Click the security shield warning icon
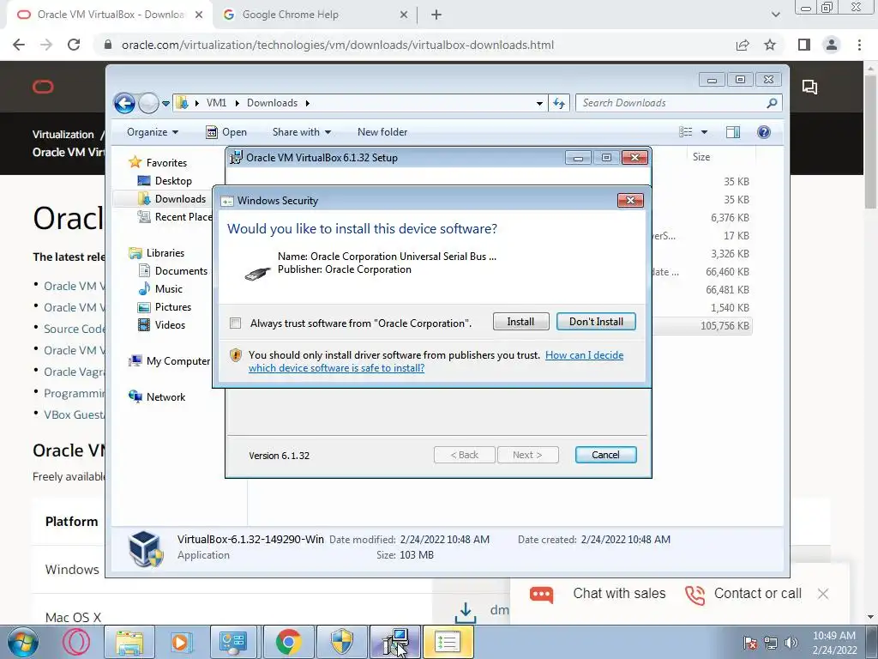The width and height of the screenshot is (878, 659). [x=236, y=355]
